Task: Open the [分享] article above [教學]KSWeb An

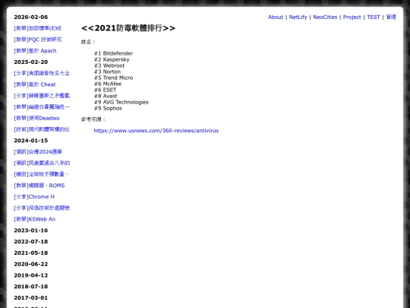Action: [x=42, y=208]
